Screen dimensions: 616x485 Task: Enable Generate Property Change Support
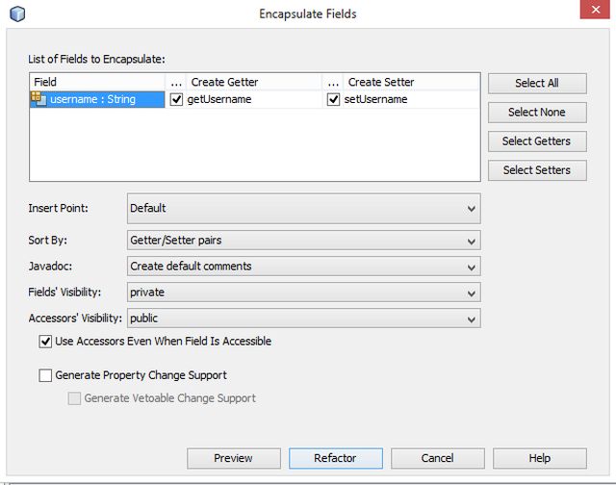click(45, 375)
